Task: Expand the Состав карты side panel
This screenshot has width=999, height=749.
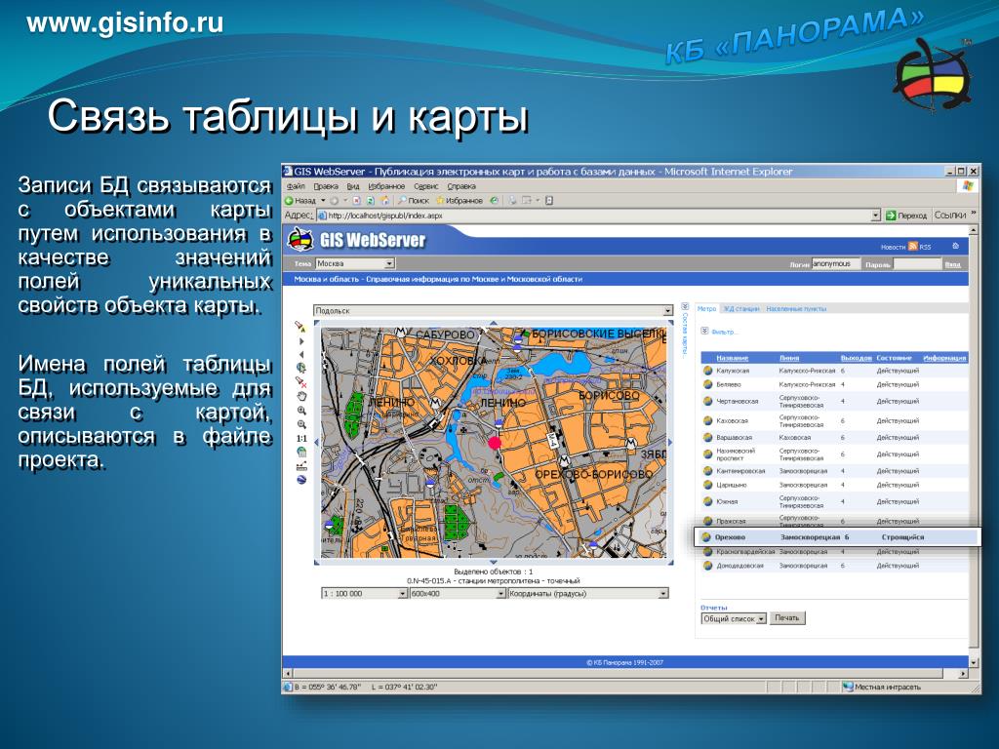Action: [x=684, y=331]
